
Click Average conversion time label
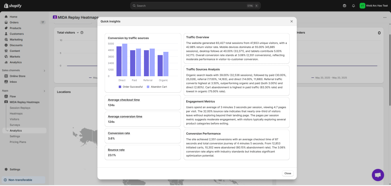coord(125,117)
